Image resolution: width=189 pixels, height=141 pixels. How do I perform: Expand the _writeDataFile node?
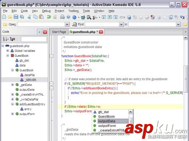pos(12,99)
